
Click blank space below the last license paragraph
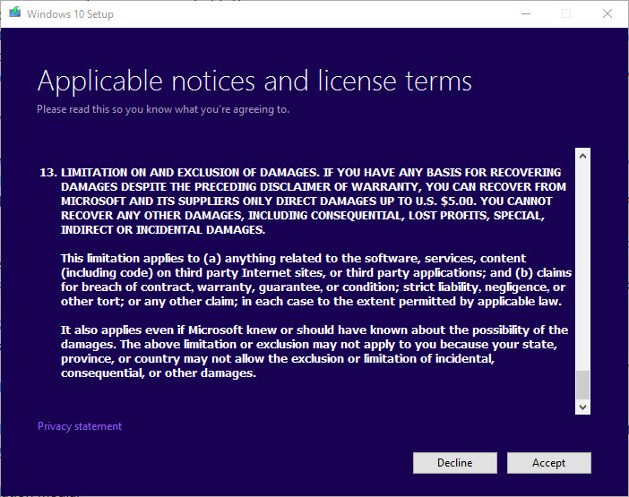(305, 398)
